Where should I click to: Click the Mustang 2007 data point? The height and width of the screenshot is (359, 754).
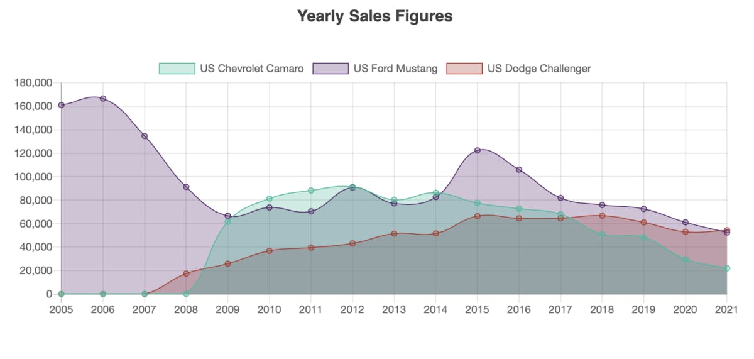(145, 136)
